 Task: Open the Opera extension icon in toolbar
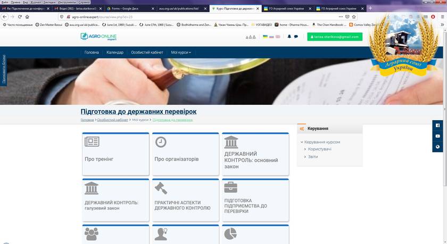[433, 17]
